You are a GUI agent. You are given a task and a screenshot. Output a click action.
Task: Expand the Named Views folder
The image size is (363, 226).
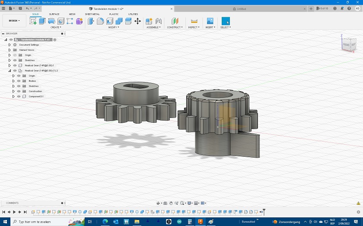10,50
